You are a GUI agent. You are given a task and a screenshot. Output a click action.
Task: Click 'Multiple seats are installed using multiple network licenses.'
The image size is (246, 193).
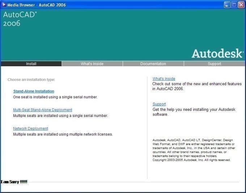pos(63,134)
